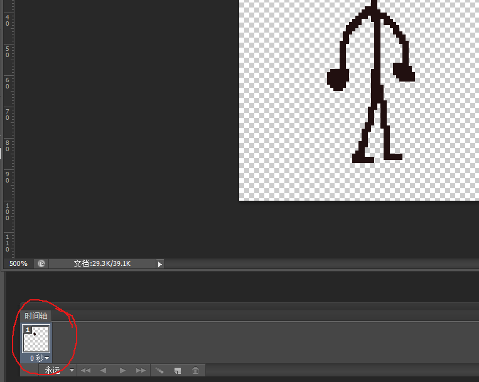
Task: Go to the previous animation frame
Action: coord(103,371)
